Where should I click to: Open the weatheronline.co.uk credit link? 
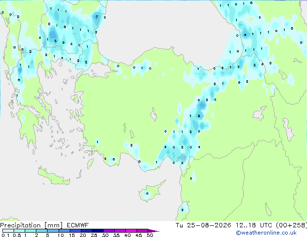click(x=266, y=233)
